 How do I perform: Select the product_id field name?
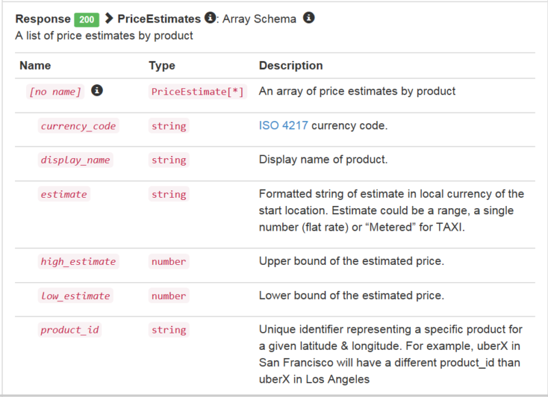pyautogui.click(x=70, y=330)
